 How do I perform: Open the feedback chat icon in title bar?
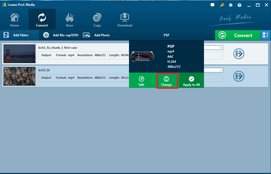[x=212, y=5]
